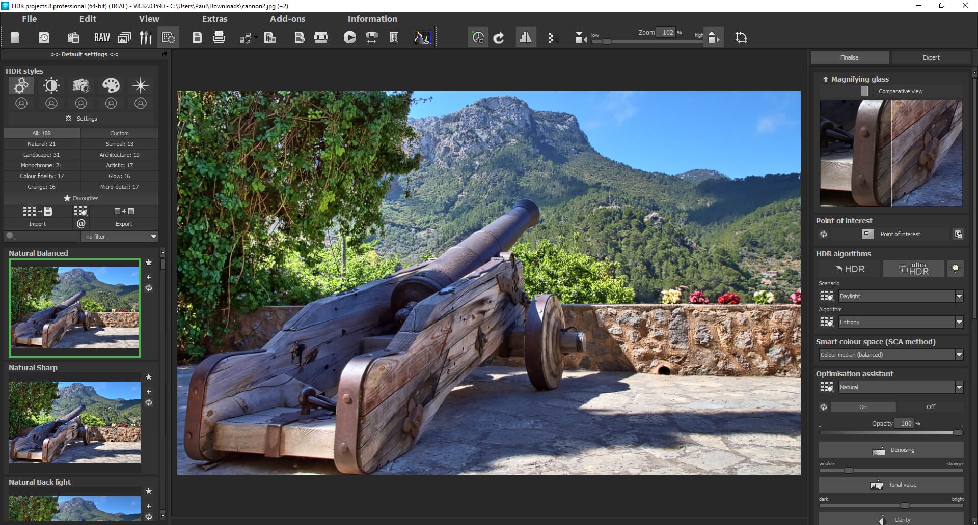The height and width of the screenshot is (525, 978).
Task: Open the Add-ons menu
Action: click(287, 19)
